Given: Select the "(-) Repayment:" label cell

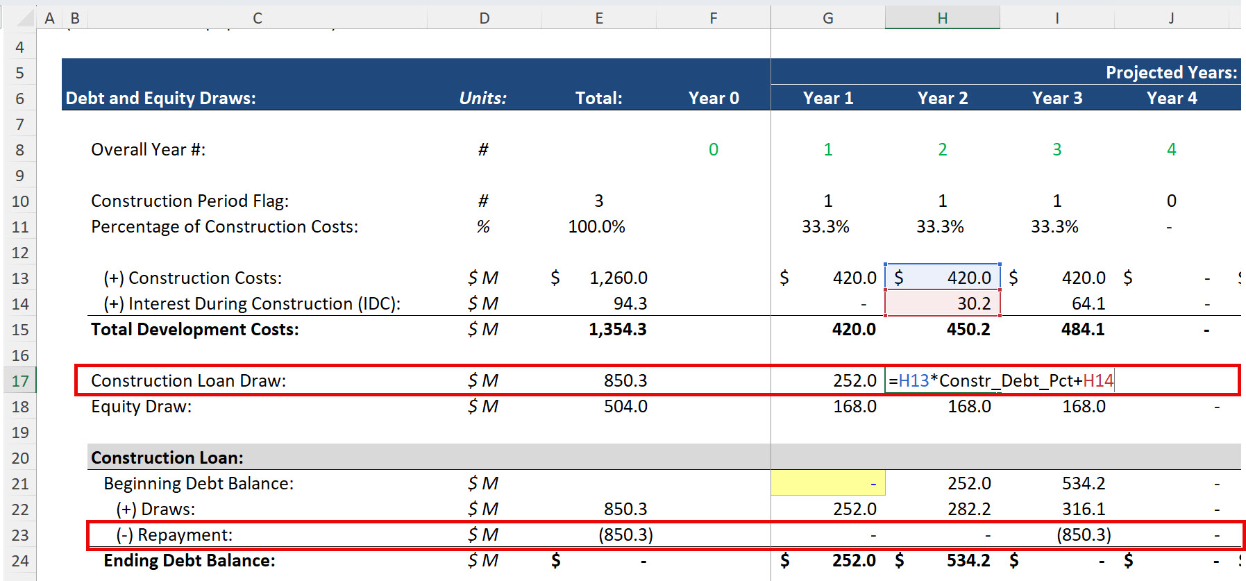Looking at the screenshot, I should pyautogui.click(x=174, y=534).
